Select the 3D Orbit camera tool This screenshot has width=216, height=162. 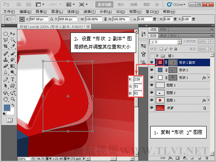13,93
